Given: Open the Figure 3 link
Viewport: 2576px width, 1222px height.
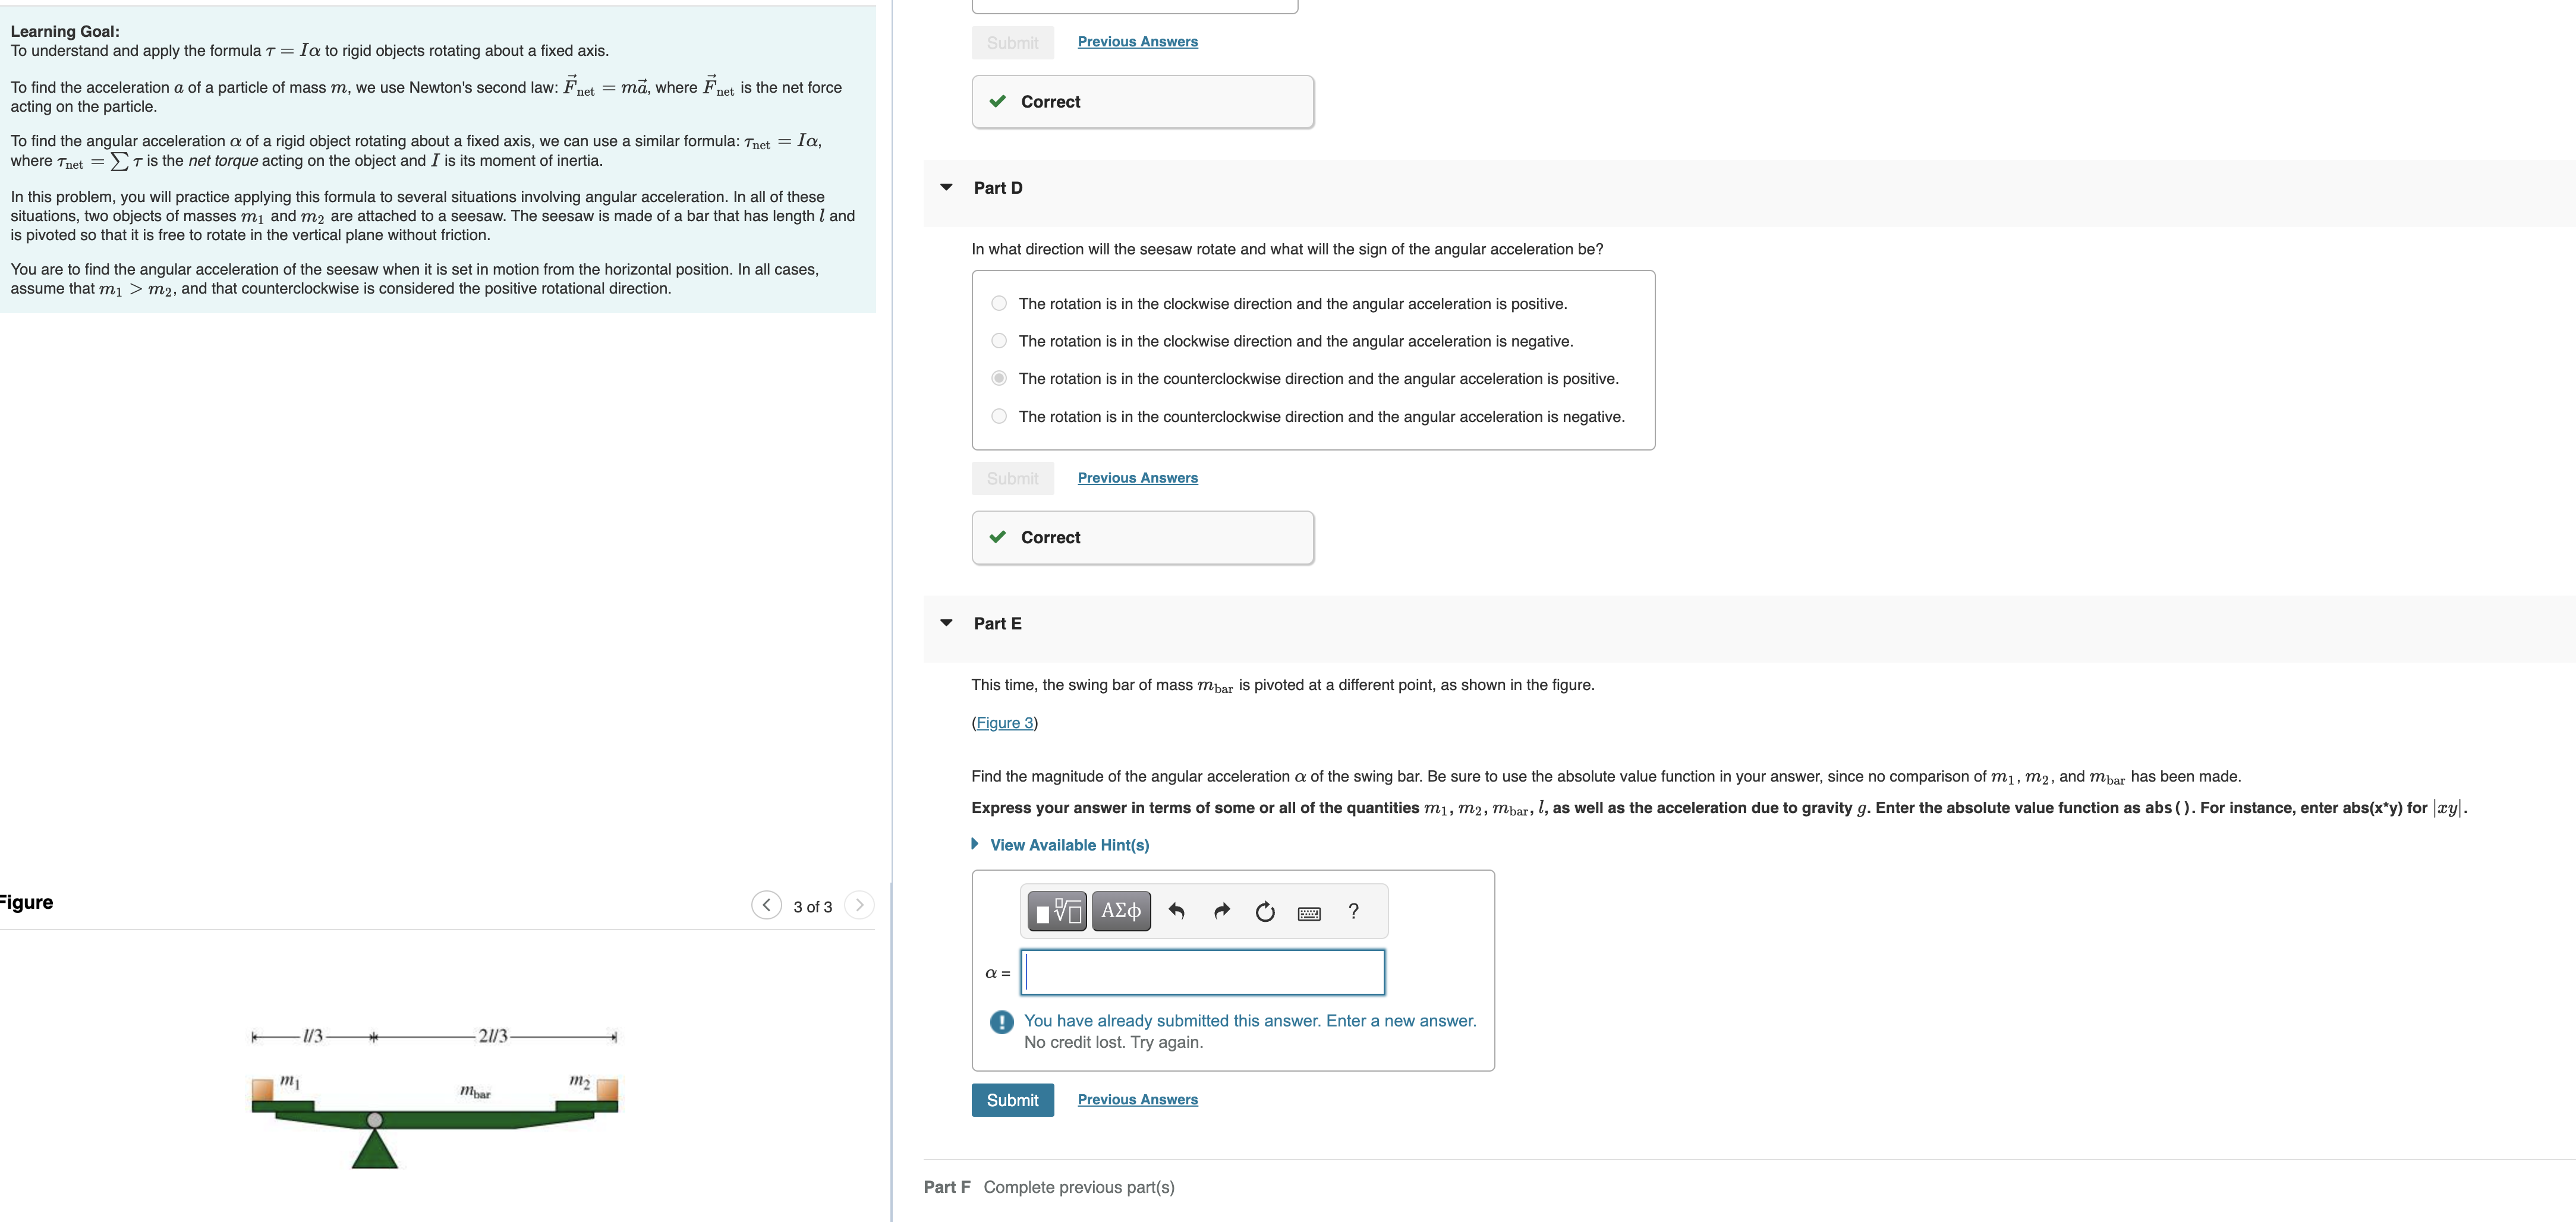Looking at the screenshot, I should point(1004,723).
